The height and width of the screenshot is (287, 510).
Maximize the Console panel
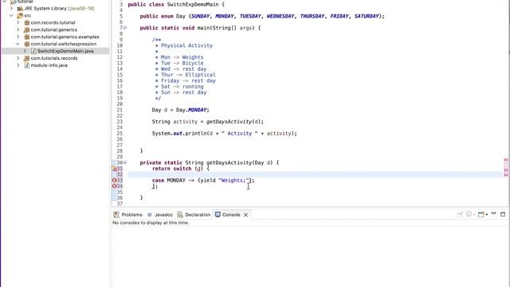pos(503,214)
